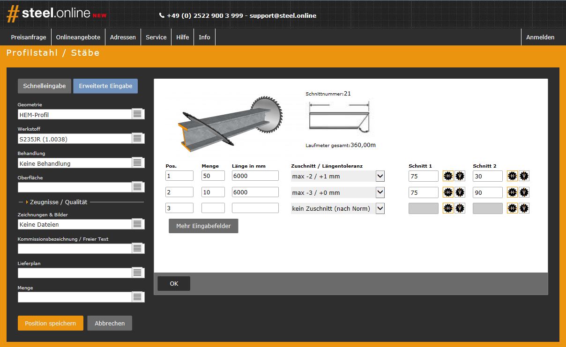
Task: Click the Anmelden link
Action: [x=540, y=37]
